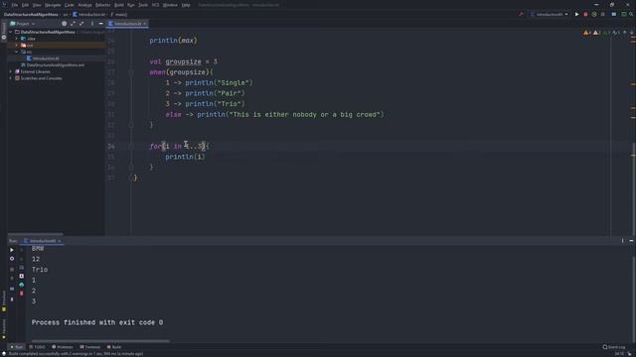This screenshot has width=636, height=357.
Task: Expand External Libraries in the project tree
Action: [x=11, y=71]
